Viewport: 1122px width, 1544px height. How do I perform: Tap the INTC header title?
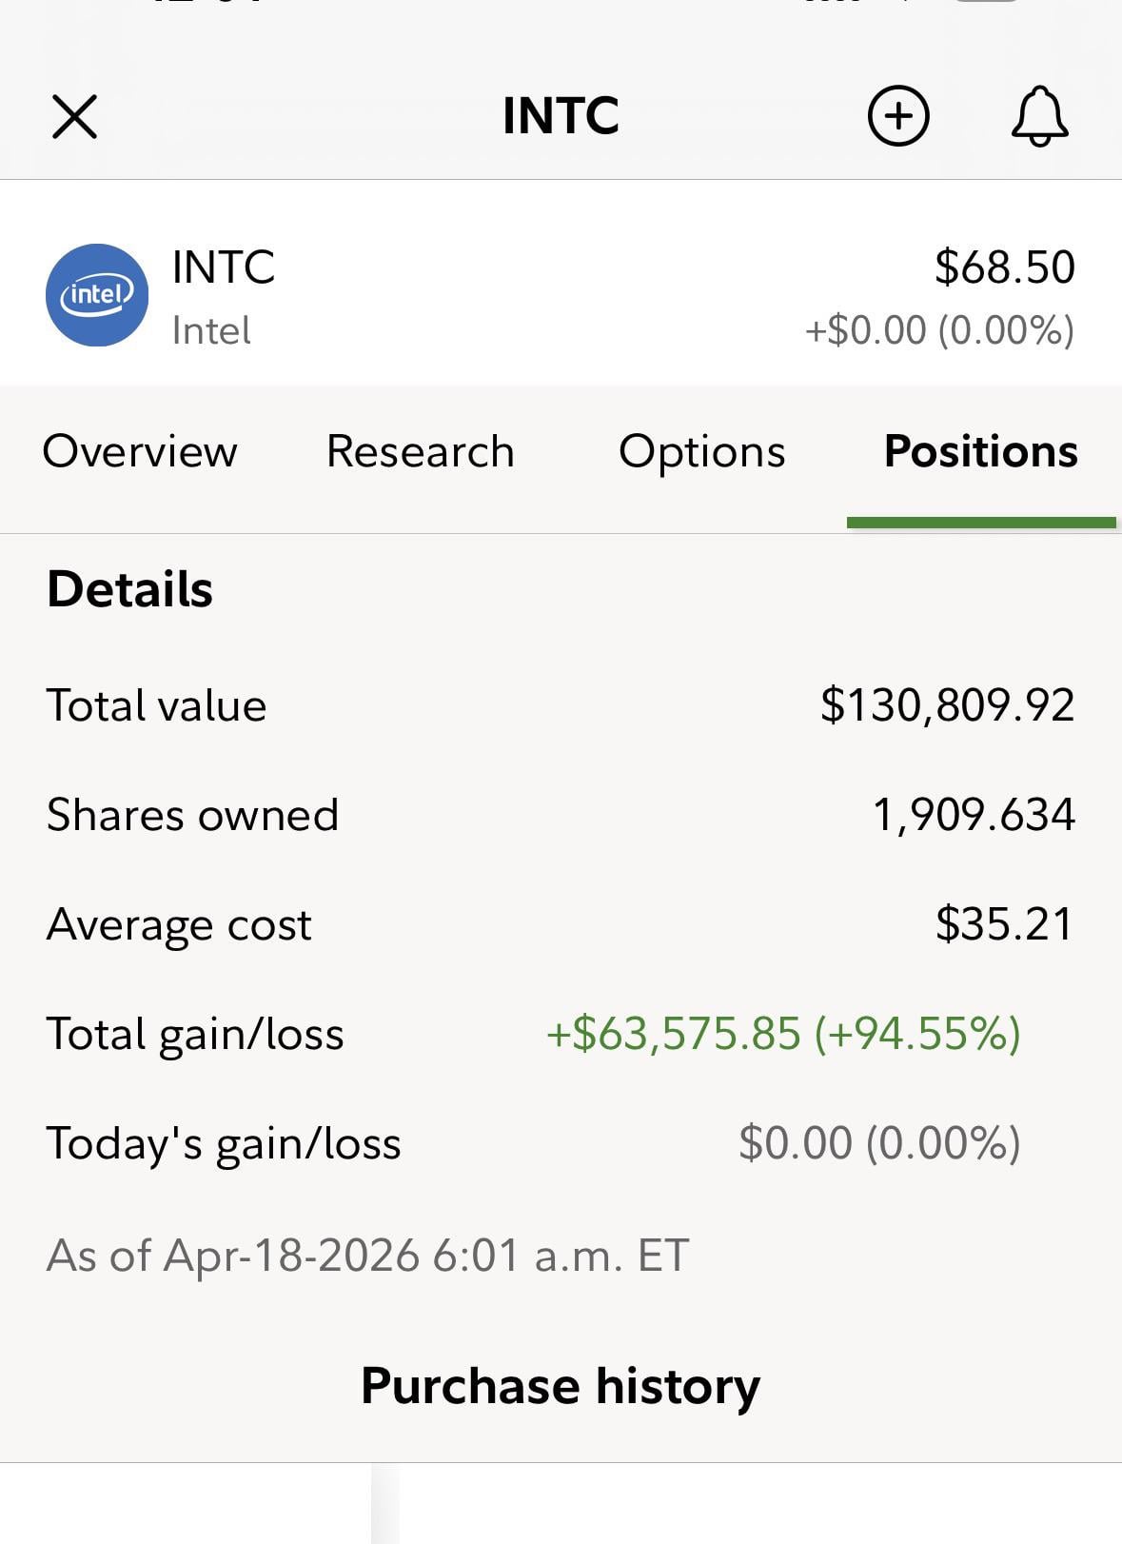(561, 116)
